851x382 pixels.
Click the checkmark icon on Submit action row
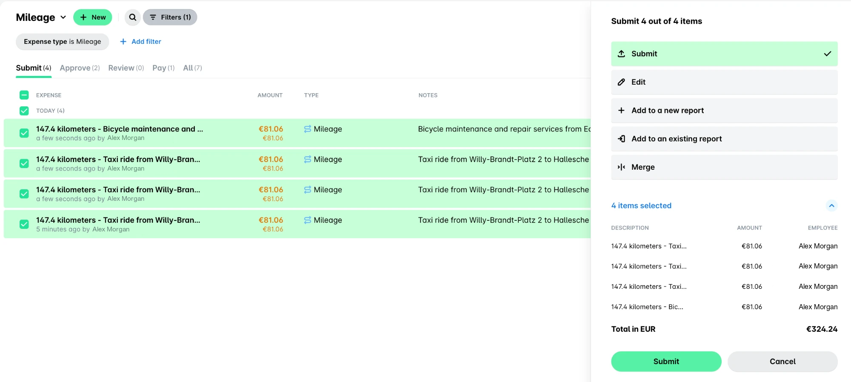828,54
